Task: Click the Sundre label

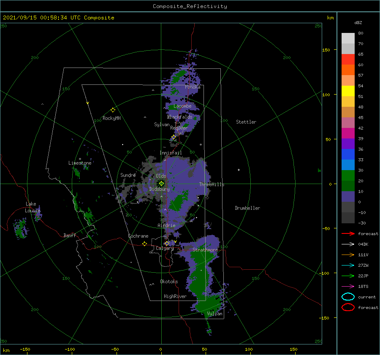Action: [128, 175]
